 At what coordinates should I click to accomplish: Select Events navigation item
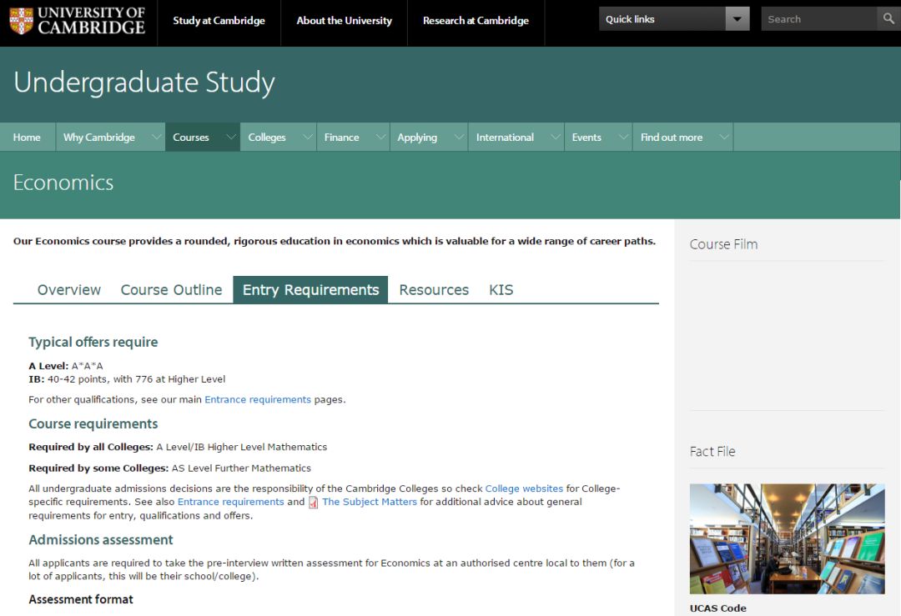point(586,138)
